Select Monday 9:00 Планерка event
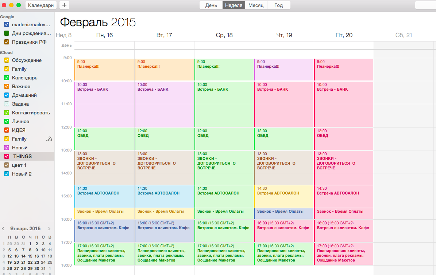This screenshot has height=275, width=436. [104, 70]
